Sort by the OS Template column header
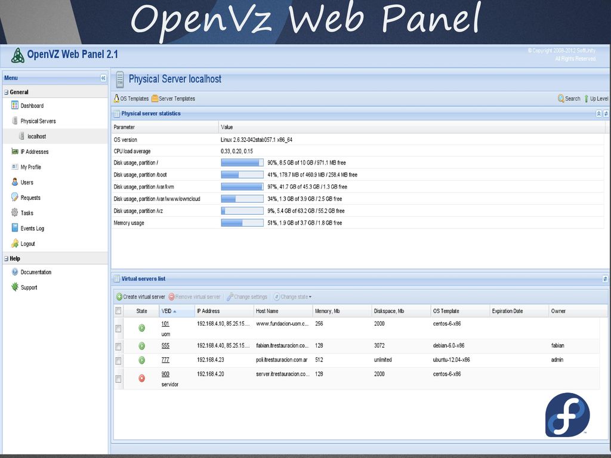Image resolution: width=611 pixels, height=458 pixels. [x=460, y=311]
